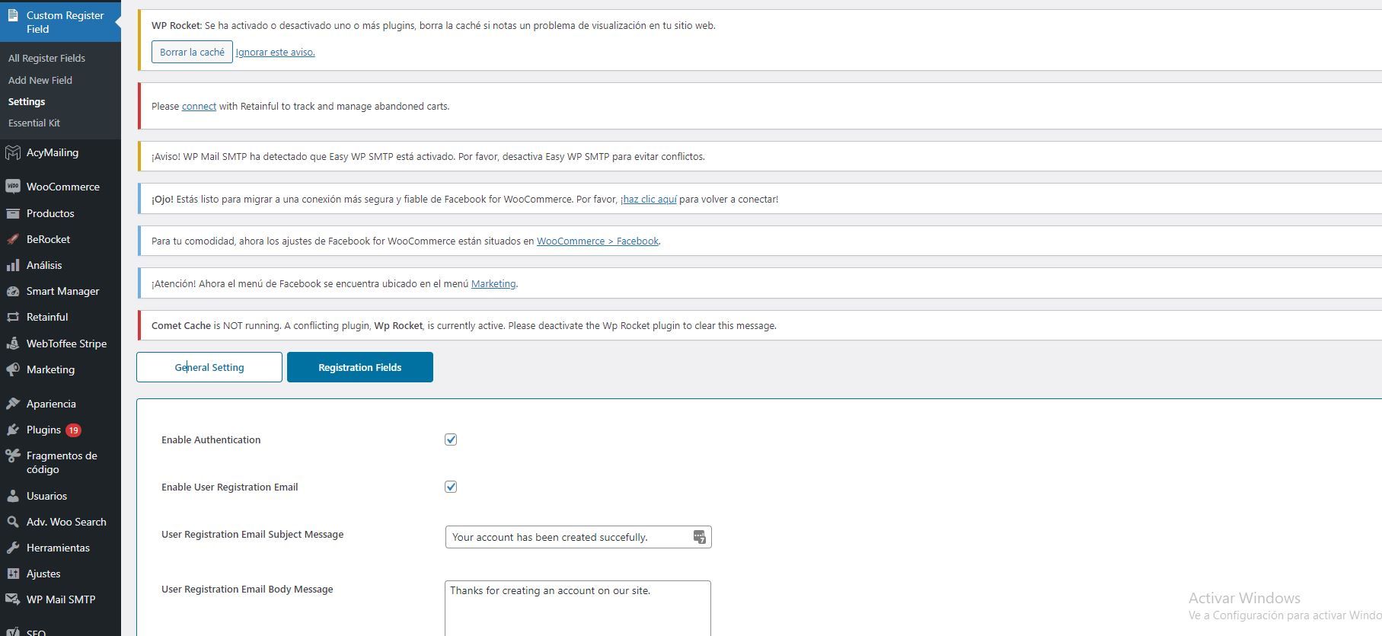Screen dimensions: 1382x636
Task: Click the Enable Authentication label
Action: point(211,439)
